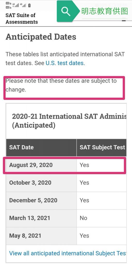Tap the white magnifier search icon

(66, 11)
